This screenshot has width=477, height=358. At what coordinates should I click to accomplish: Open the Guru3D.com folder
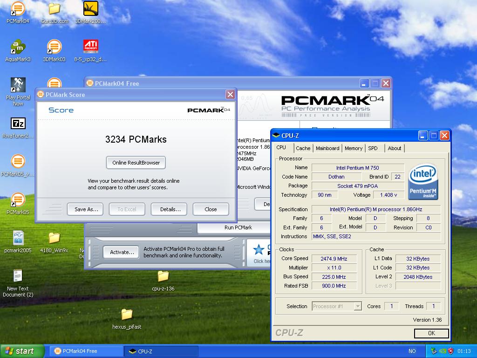click(x=55, y=12)
